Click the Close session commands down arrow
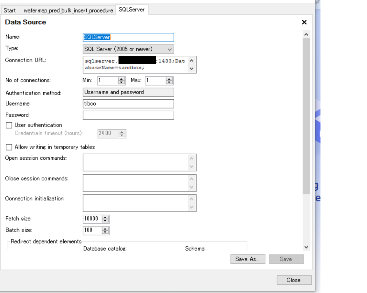Viewport: 367px width, 293px height. pos(192,187)
